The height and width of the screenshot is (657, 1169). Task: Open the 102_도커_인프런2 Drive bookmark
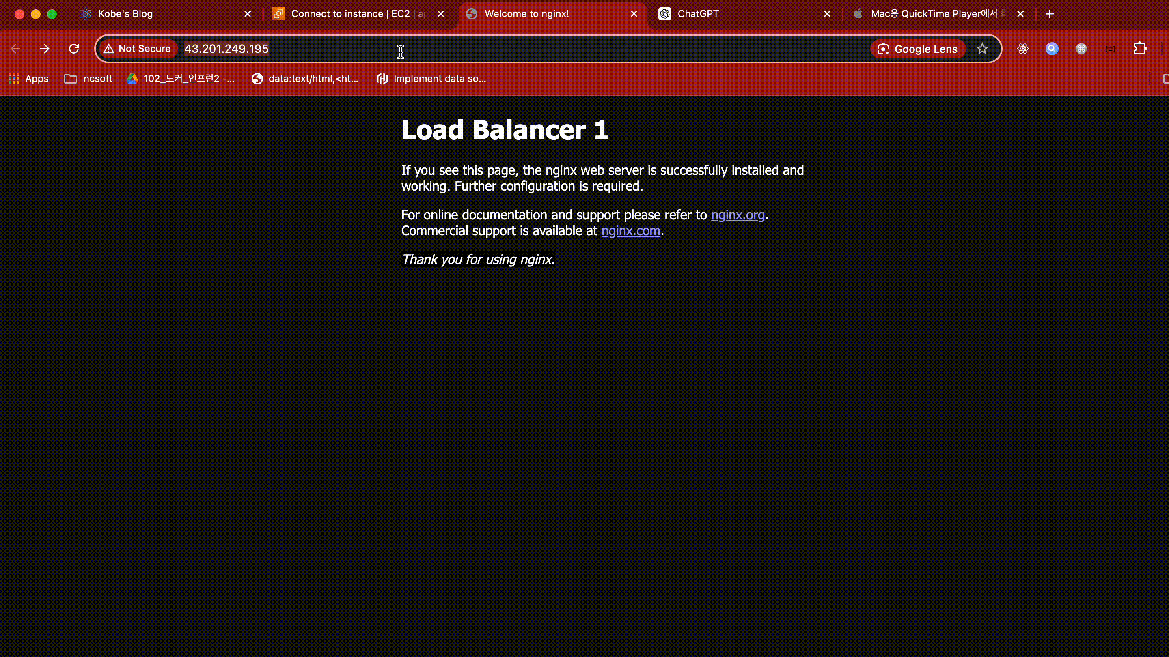(x=181, y=79)
